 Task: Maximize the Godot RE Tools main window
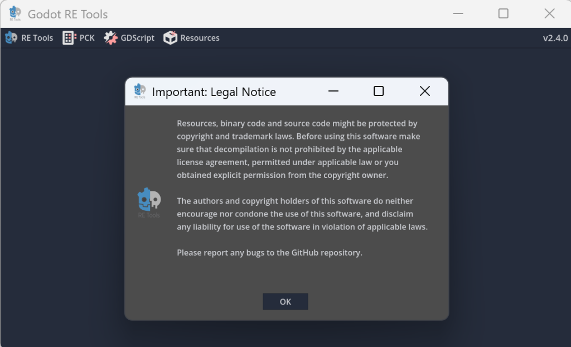[x=503, y=14]
